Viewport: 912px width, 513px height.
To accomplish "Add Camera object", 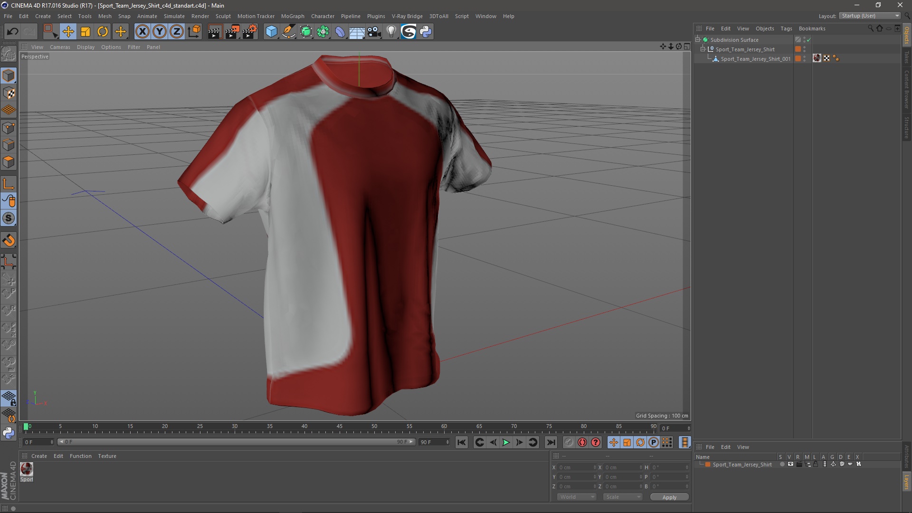I will 374,32.
